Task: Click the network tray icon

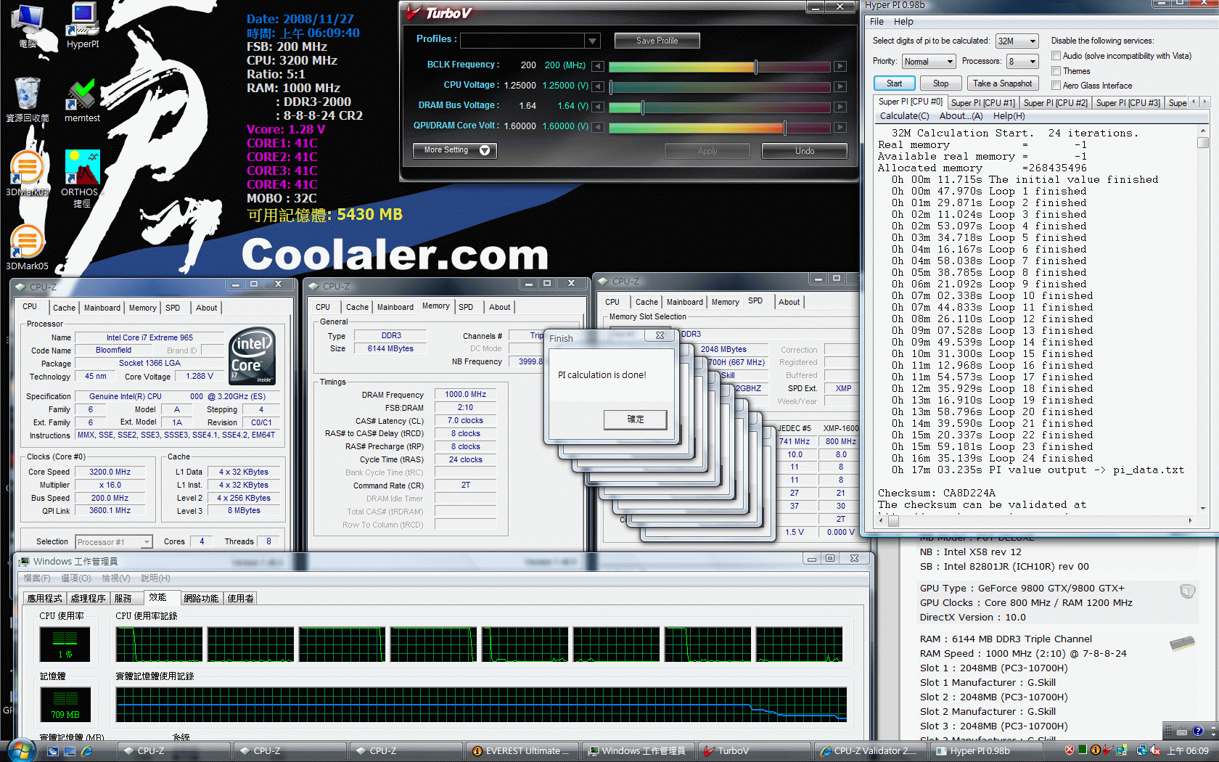Action: (1141, 750)
